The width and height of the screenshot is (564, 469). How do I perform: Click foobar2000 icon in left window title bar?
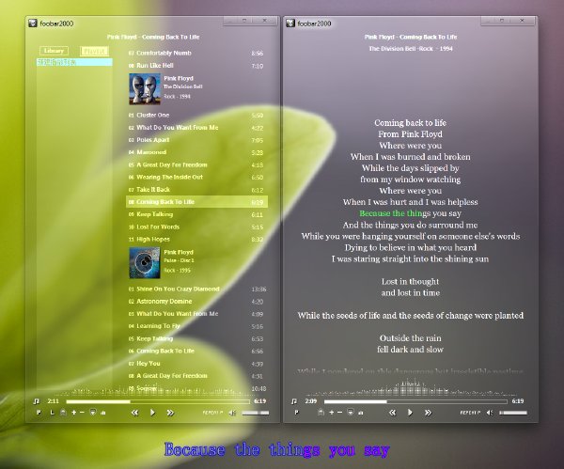(x=33, y=23)
